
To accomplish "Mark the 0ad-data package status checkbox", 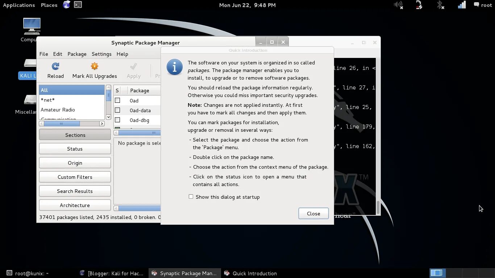I will pyautogui.click(x=117, y=110).
